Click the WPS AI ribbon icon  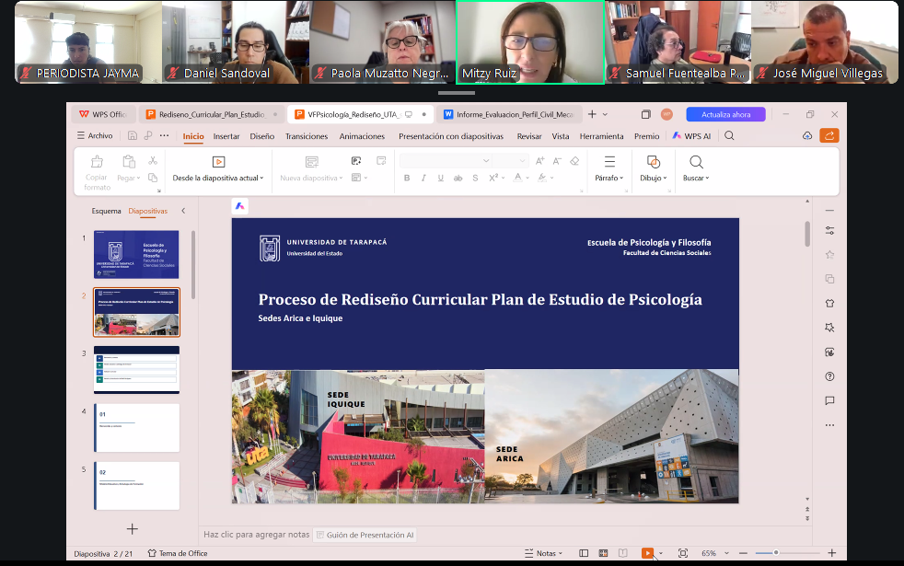691,136
